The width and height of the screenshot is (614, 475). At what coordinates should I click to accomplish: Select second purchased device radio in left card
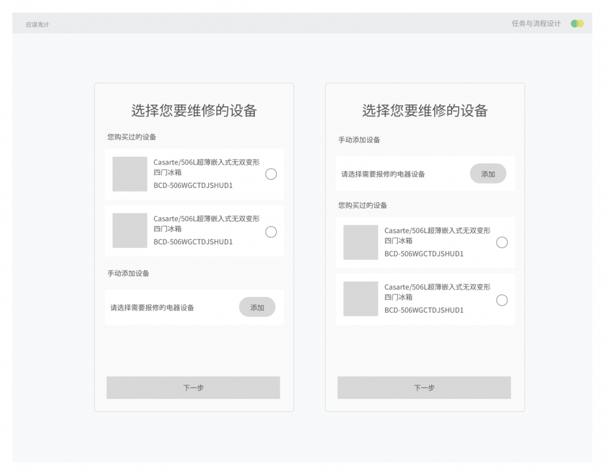pos(271,232)
